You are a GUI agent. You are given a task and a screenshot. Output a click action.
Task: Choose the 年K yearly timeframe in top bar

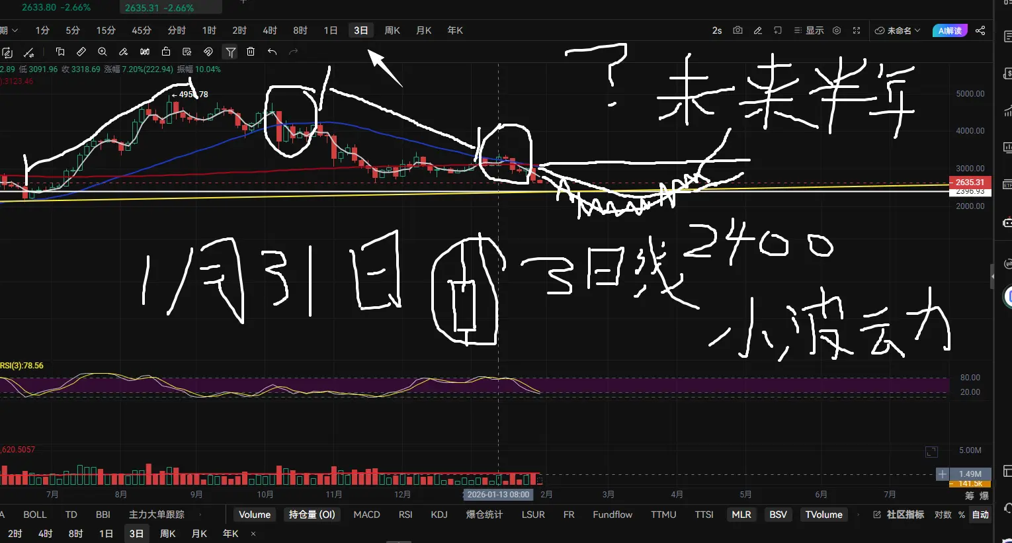[x=455, y=30]
